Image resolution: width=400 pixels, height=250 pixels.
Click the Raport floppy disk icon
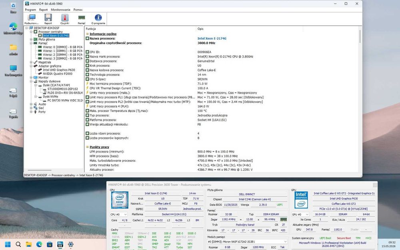48,18
